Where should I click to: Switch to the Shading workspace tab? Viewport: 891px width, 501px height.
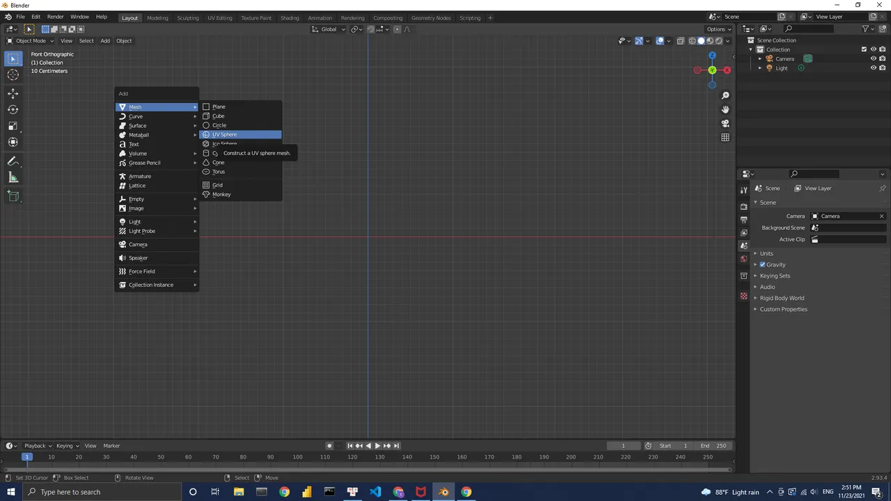pos(290,17)
